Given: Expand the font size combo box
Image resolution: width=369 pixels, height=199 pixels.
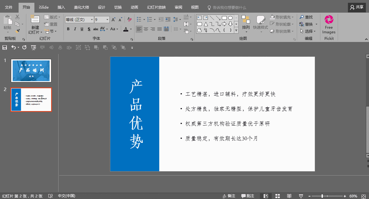Looking at the screenshot, I should tap(107, 20).
